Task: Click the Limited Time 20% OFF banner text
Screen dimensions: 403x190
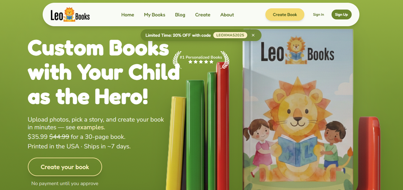Action: (x=178, y=35)
